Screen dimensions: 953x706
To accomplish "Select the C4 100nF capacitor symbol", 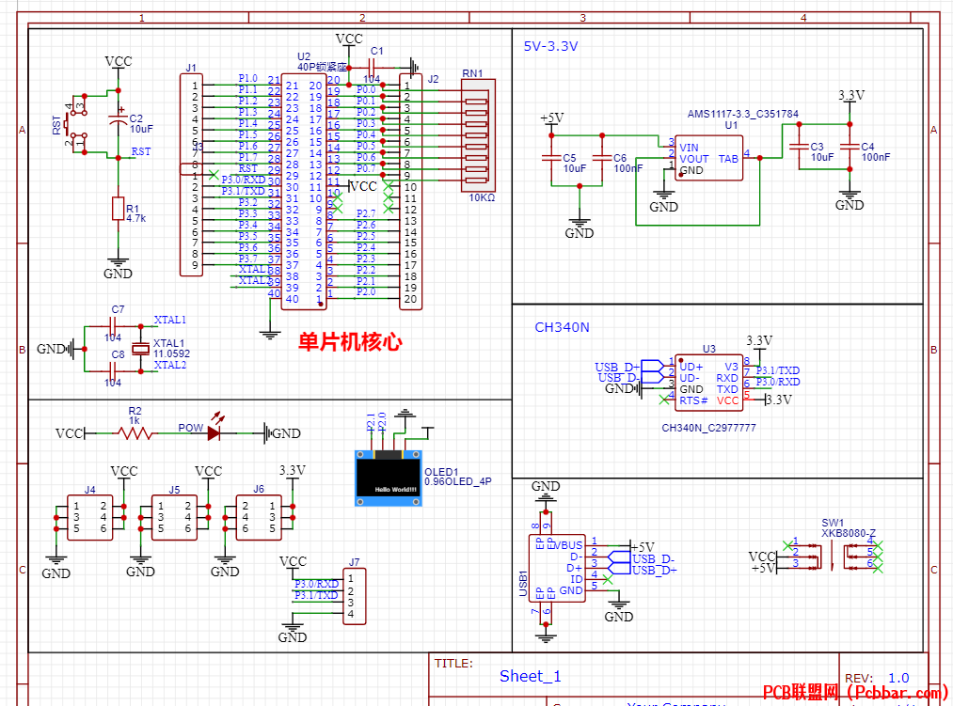I will pyautogui.click(x=850, y=147).
